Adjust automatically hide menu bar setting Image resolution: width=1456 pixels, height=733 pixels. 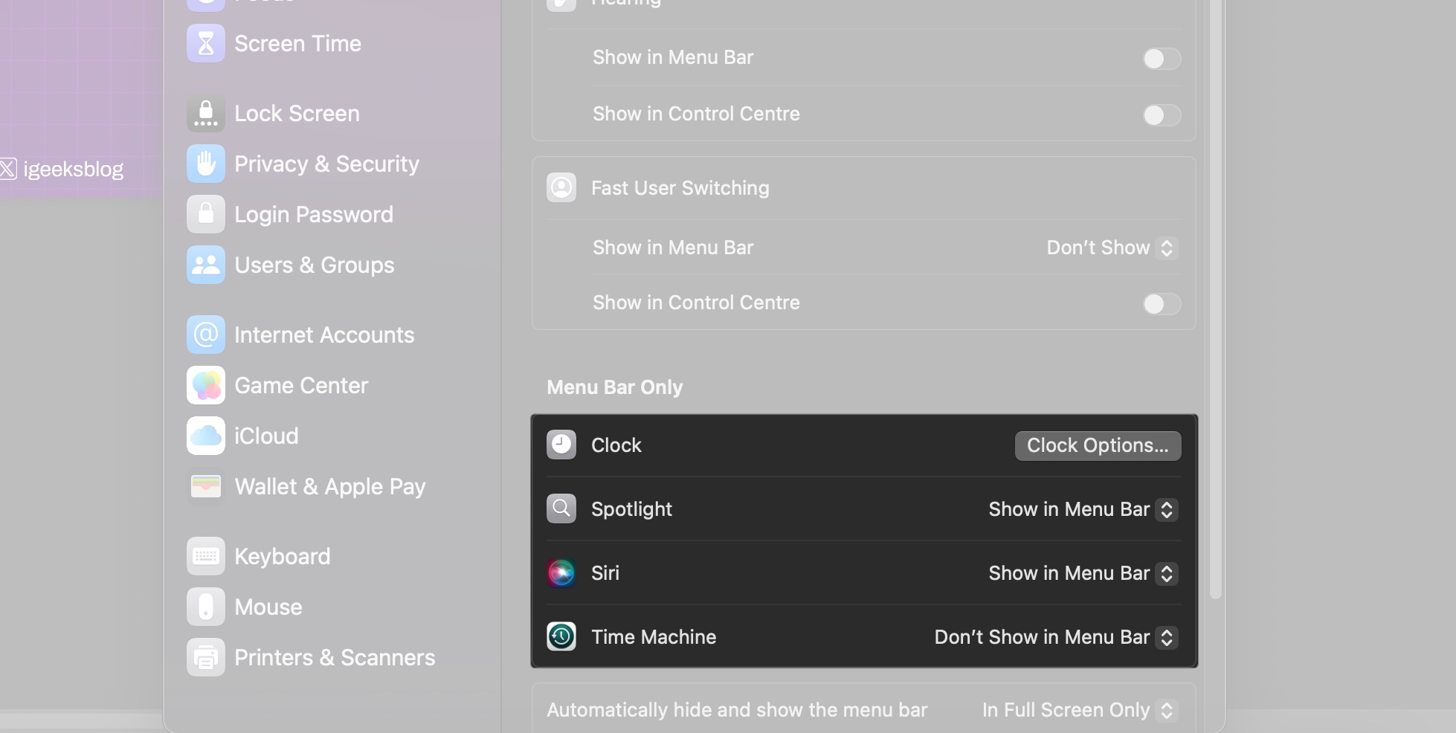point(1077,710)
